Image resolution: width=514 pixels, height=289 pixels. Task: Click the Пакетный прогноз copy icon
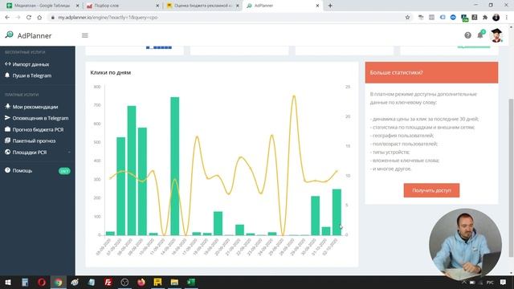(x=7, y=140)
